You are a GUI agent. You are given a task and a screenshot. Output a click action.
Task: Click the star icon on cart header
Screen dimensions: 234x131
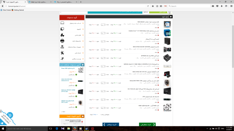tap(171, 17)
